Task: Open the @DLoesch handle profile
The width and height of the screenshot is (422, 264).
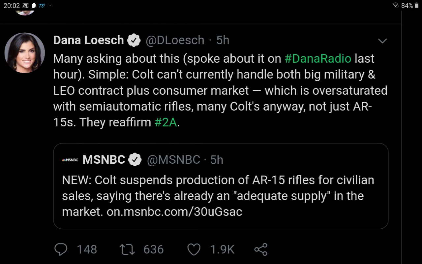Action: pyautogui.click(x=175, y=40)
